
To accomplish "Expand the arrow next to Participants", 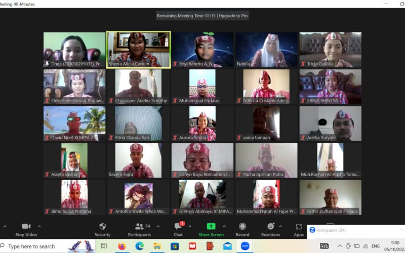I will [158, 226].
